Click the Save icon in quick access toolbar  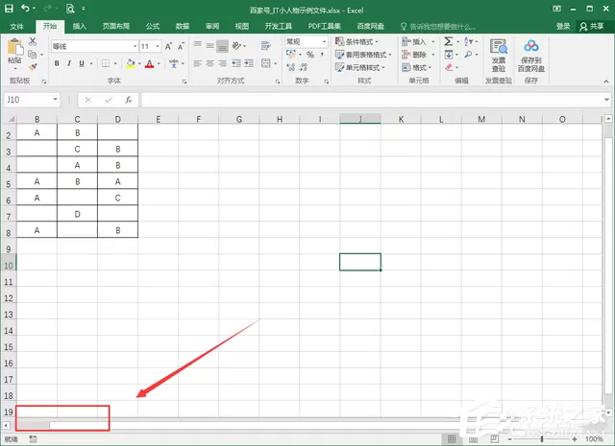click(x=9, y=9)
